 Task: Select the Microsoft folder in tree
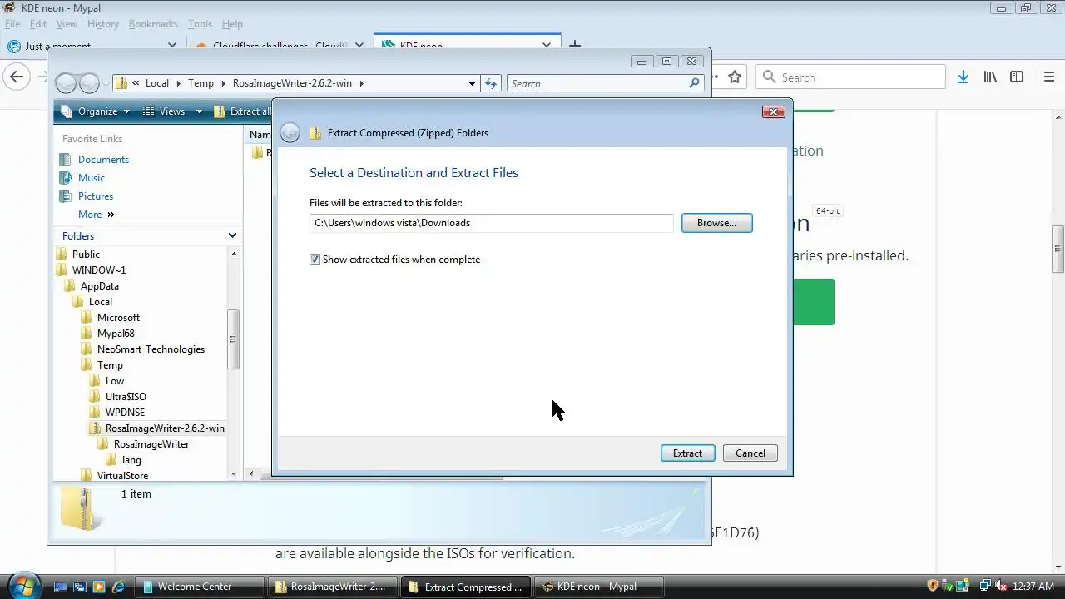click(118, 318)
